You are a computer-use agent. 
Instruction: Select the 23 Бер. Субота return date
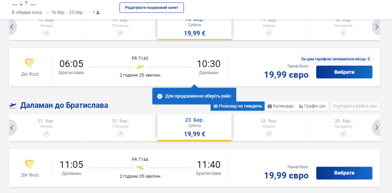(x=194, y=128)
